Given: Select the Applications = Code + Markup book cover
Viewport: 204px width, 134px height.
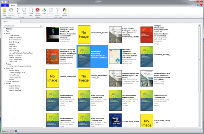Looking at the screenshot, I should 52,35.
